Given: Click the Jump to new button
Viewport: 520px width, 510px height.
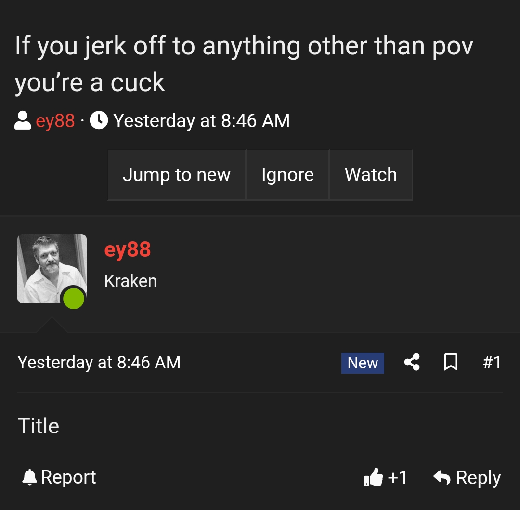Looking at the screenshot, I should (177, 175).
